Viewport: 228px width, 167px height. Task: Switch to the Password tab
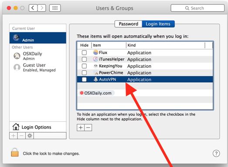click(129, 24)
